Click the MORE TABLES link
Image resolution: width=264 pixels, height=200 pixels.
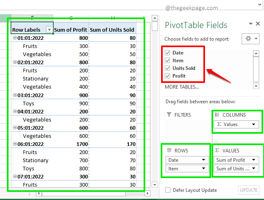[x=181, y=87]
